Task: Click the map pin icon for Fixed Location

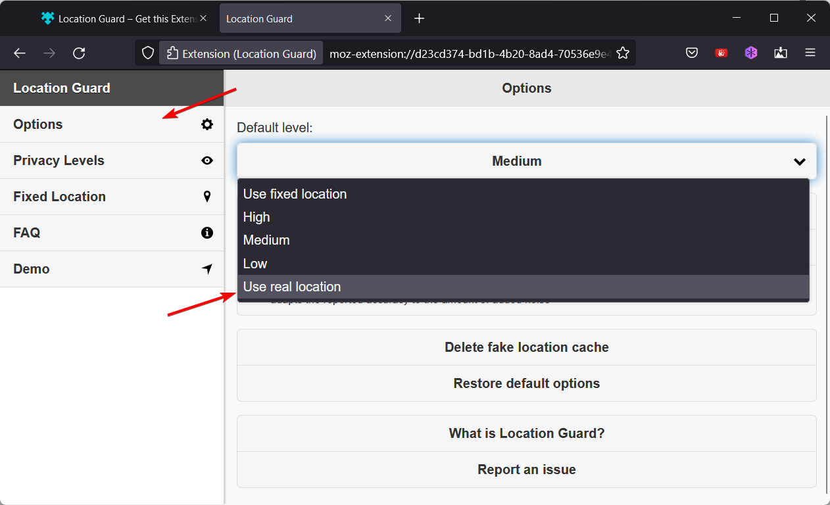Action: [207, 197]
